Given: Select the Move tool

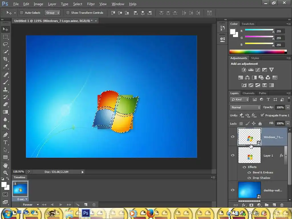Looking at the screenshot, I should tap(5, 29).
